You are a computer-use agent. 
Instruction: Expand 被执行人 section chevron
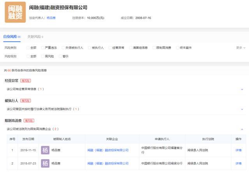(x=242, y=109)
